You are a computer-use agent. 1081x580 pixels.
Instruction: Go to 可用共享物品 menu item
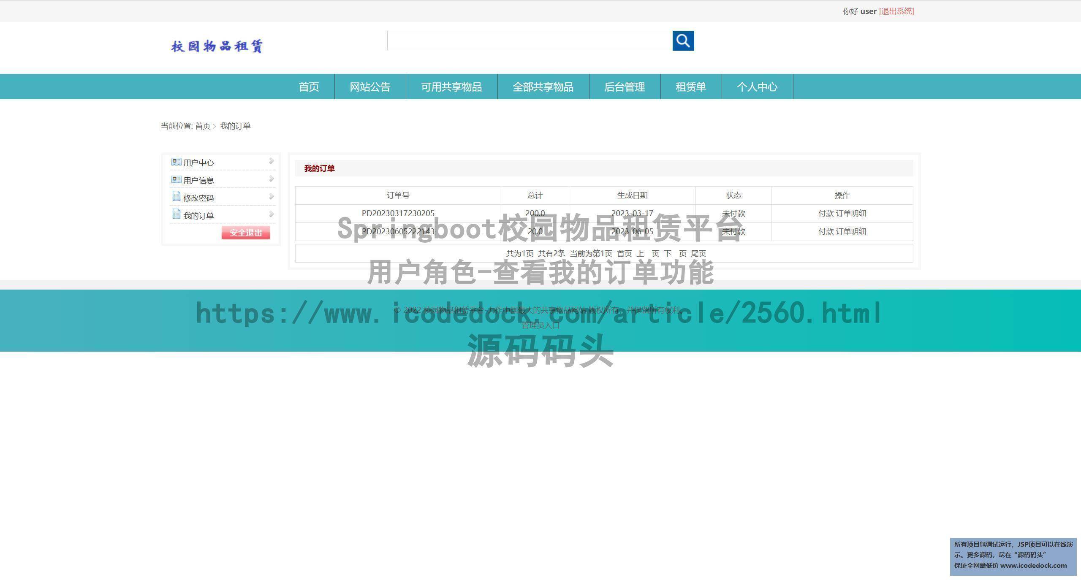[451, 87]
